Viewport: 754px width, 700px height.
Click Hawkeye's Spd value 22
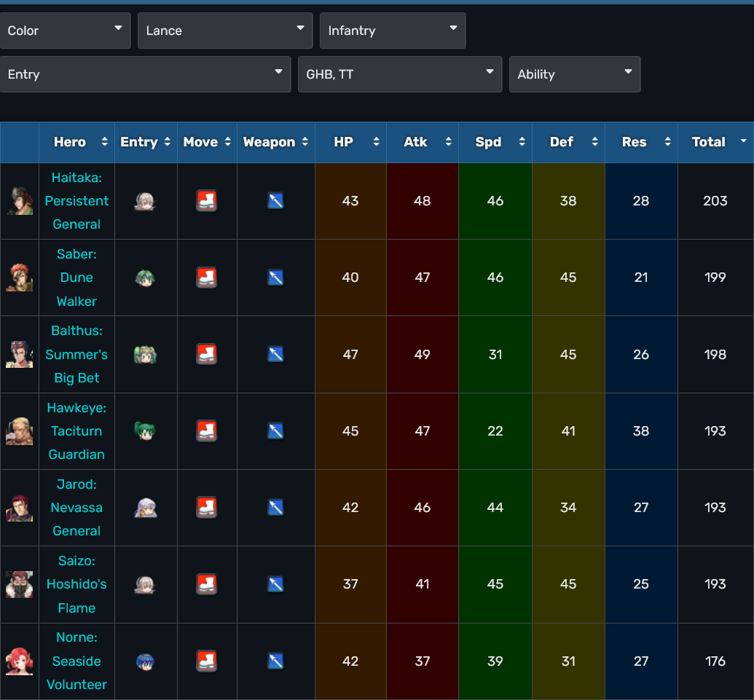click(495, 430)
